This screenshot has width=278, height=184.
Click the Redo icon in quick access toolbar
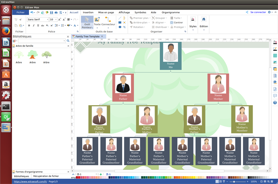pyautogui.click(x=38, y=12)
